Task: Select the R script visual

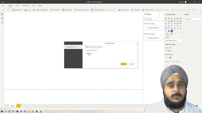Action: [175, 29]
